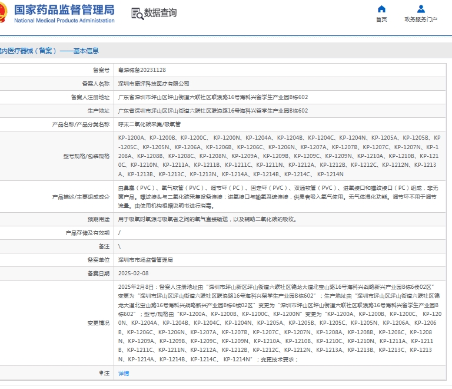This screenshot has width=452, height=389.
Task: Click the 型号规格/包装规格 label
Action: click(86, 156)
